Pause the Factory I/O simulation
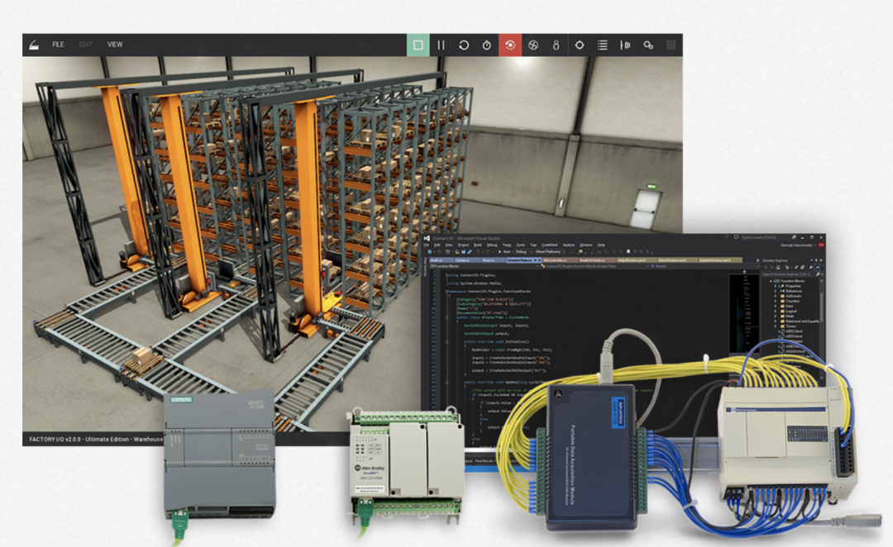 [441, 45]
